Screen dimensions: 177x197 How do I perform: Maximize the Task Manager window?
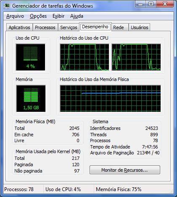151,4
